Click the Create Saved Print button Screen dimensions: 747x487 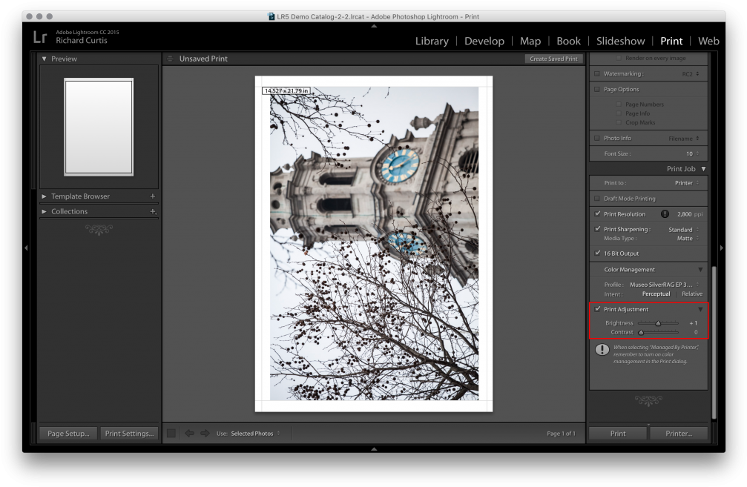[x=553, y=58]
